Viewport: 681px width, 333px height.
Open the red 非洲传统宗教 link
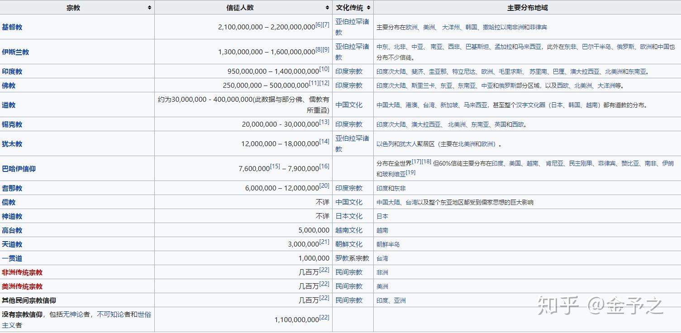click(x=22, y=272)
